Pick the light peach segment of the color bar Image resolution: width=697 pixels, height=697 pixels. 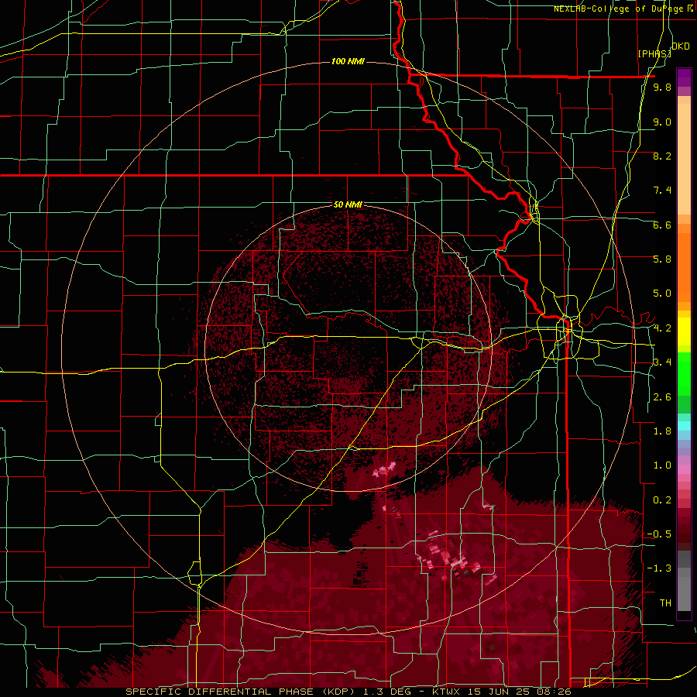(x=684, y=160)
